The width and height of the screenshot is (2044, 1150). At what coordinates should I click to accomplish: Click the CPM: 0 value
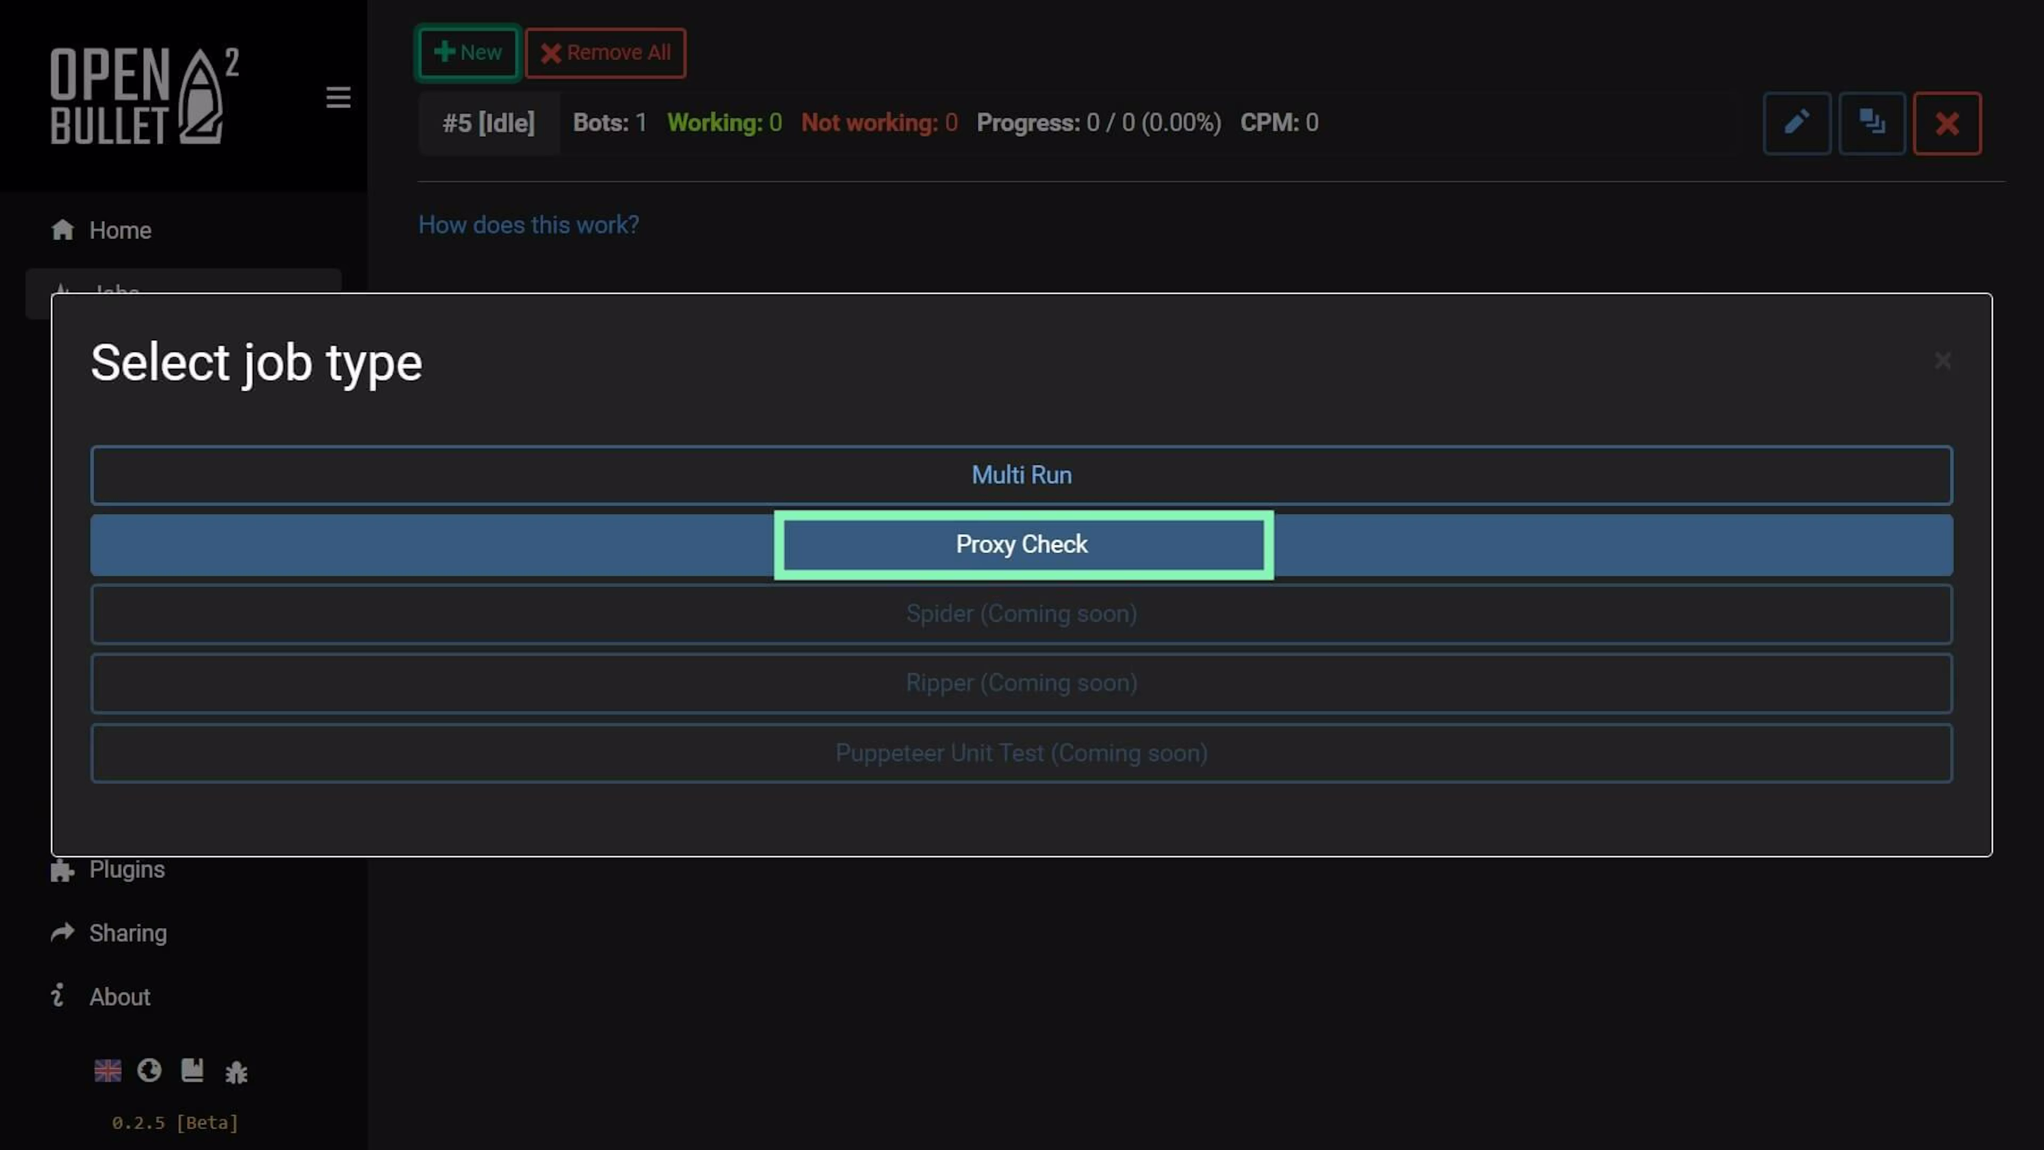pos(1279,122)
